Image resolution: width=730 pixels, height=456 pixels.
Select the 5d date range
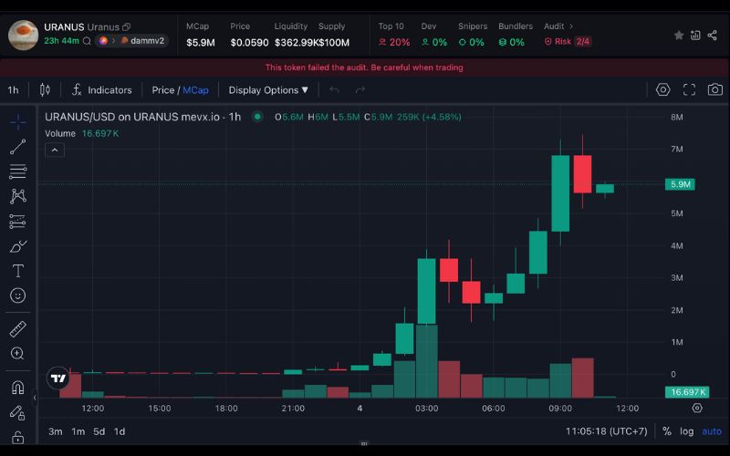(x=99, y=431)
